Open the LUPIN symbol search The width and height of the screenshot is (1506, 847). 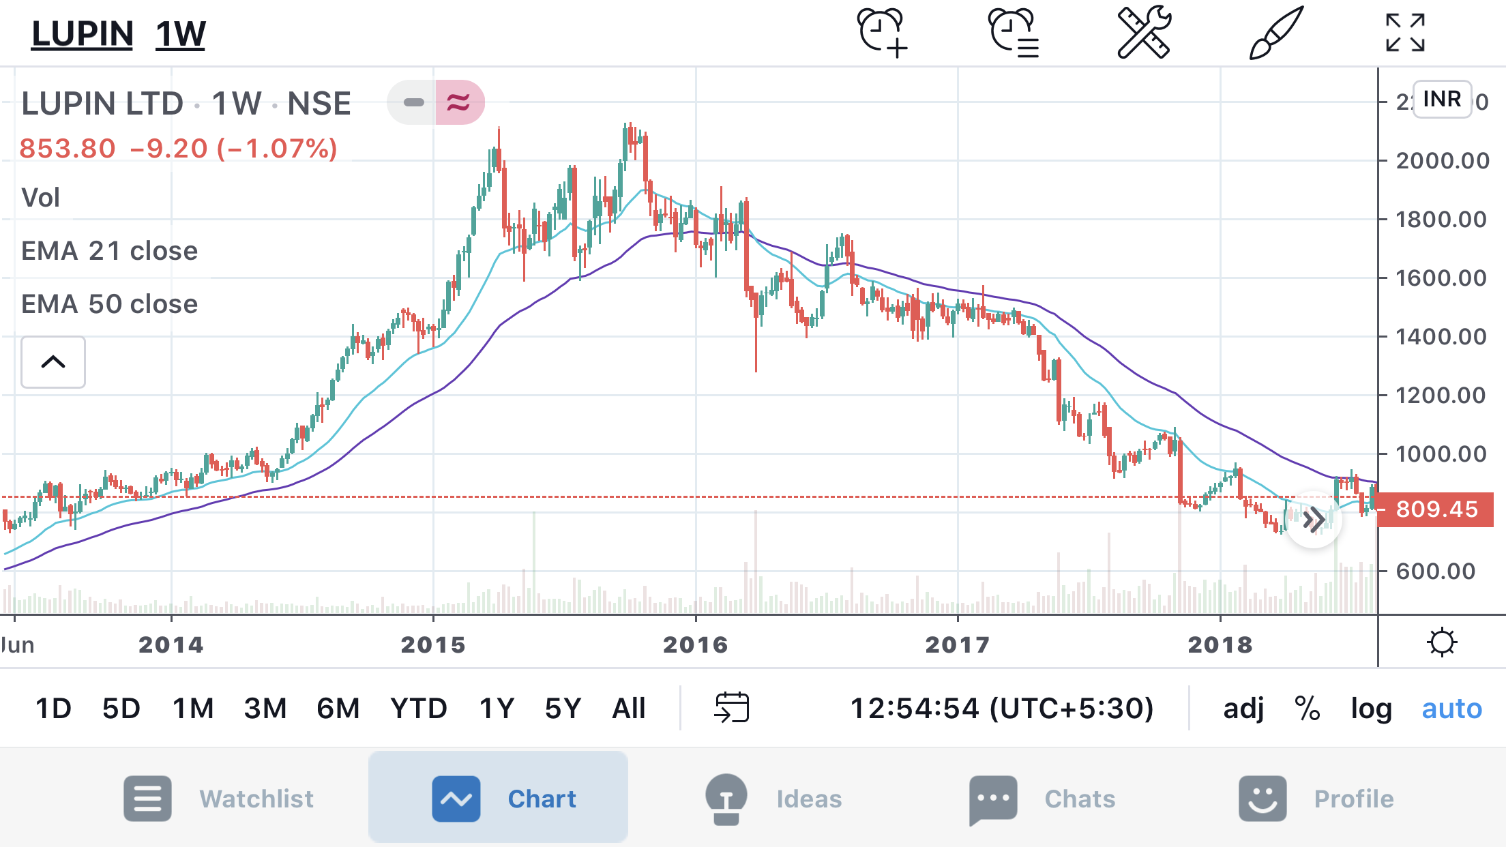83,34
